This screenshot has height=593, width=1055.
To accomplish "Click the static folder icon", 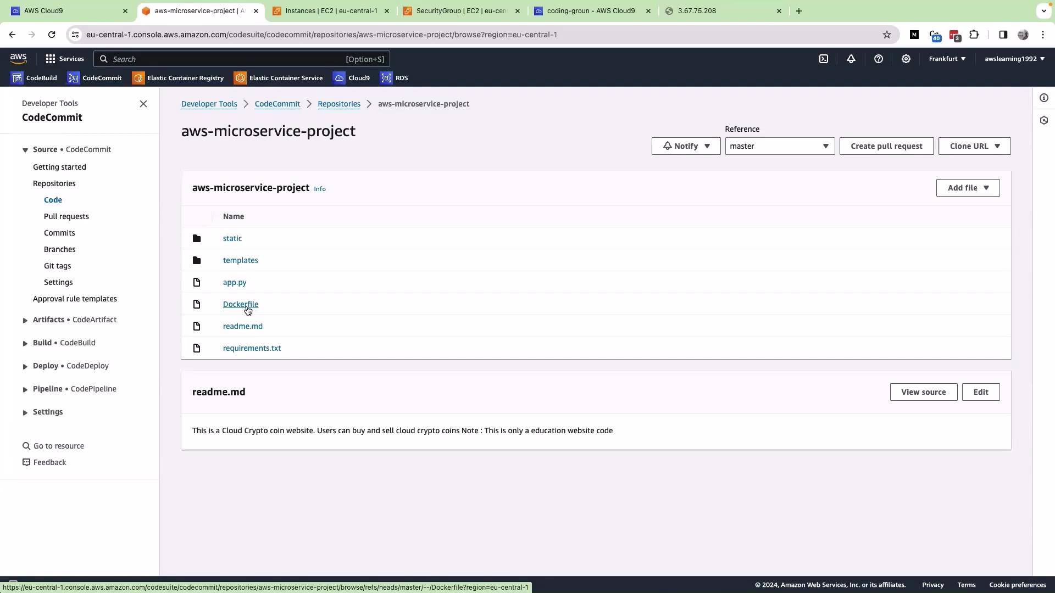I will (x=197, y=238).
